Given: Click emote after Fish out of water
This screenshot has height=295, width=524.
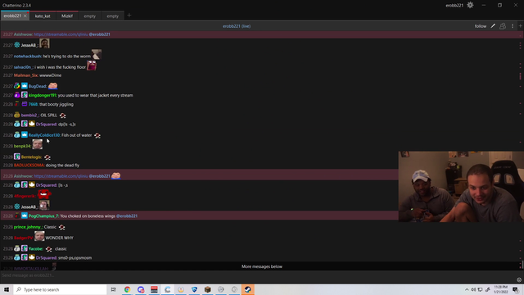Looking at the screenshot, I should point(97,135).
